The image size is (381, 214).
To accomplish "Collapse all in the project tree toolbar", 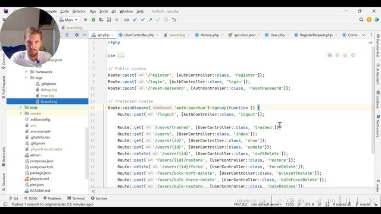I will 67,35.
